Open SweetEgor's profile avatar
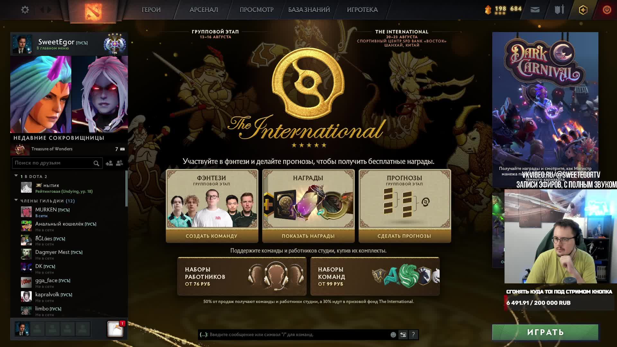 pos(22,44)
